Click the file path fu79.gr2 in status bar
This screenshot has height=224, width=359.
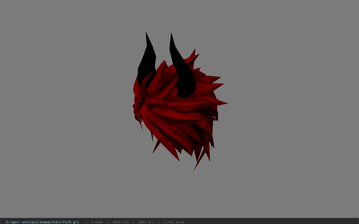[x=42, y=222]
